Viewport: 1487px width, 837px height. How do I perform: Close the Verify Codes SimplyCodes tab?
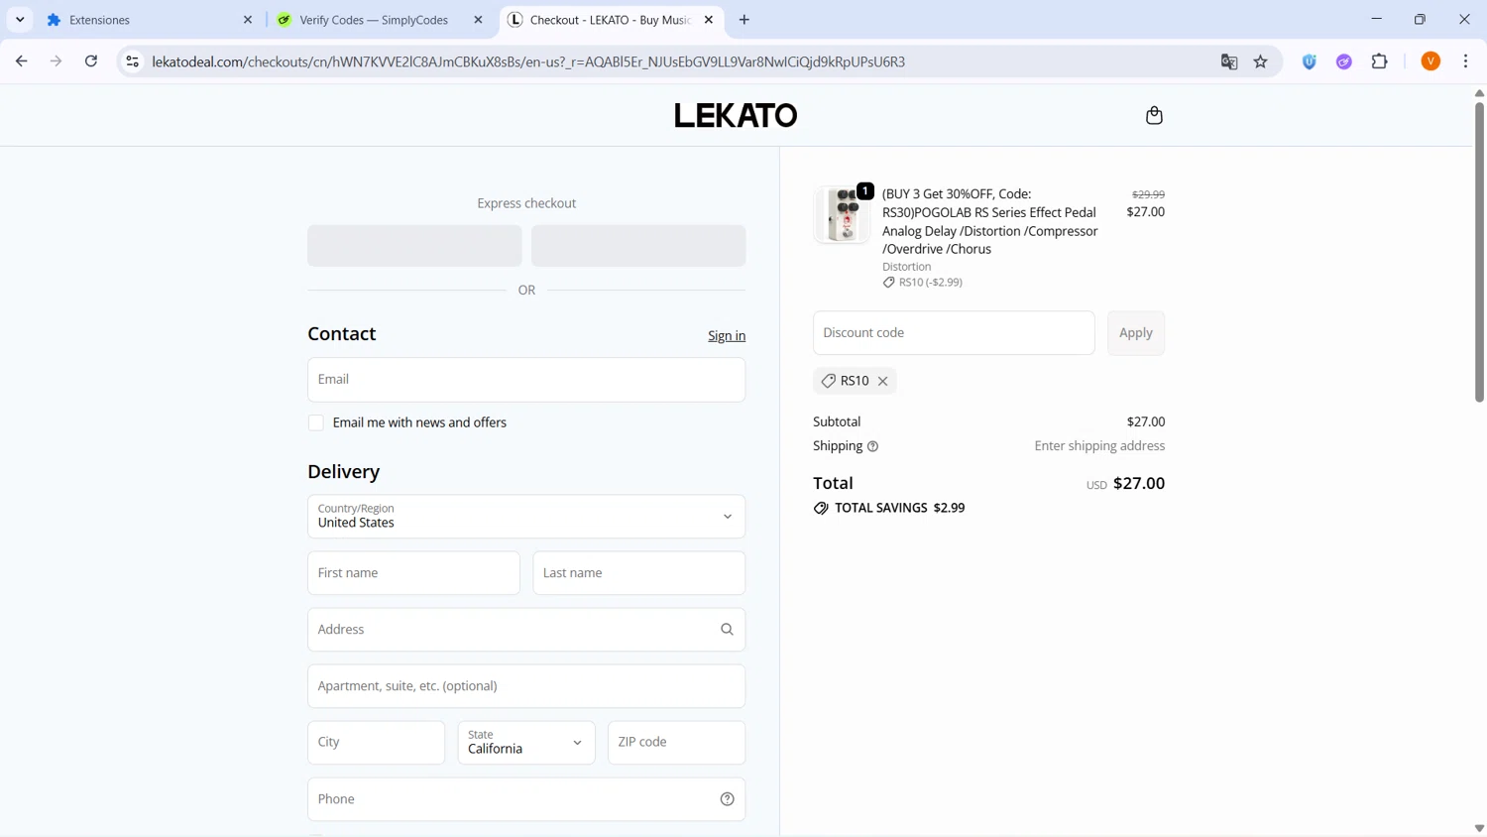pos(478,20)
